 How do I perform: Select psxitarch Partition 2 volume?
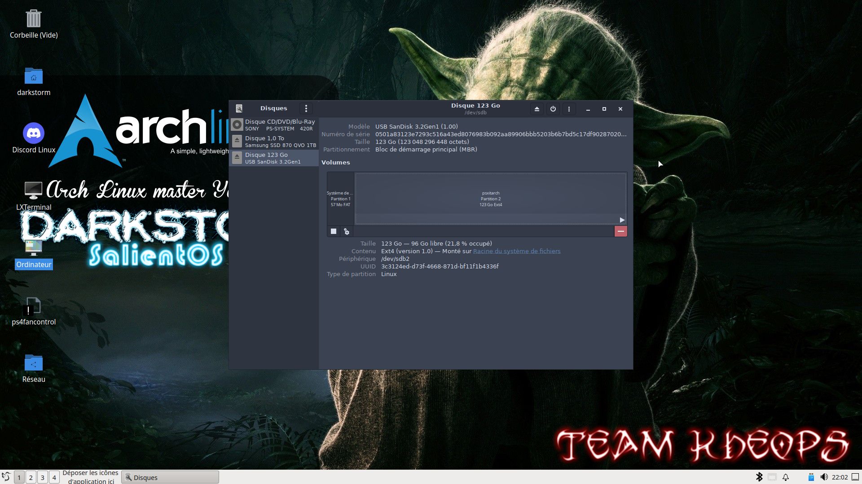click(x=491, y=199)
